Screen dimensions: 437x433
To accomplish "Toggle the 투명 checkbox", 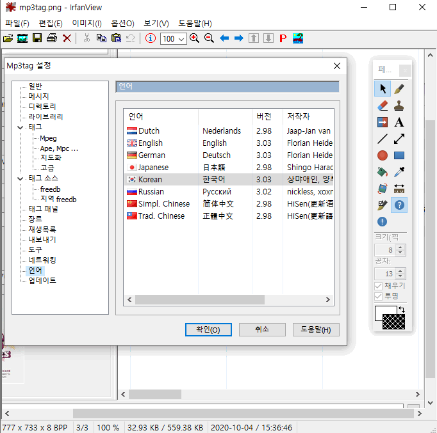I will (x=378, y=296).
